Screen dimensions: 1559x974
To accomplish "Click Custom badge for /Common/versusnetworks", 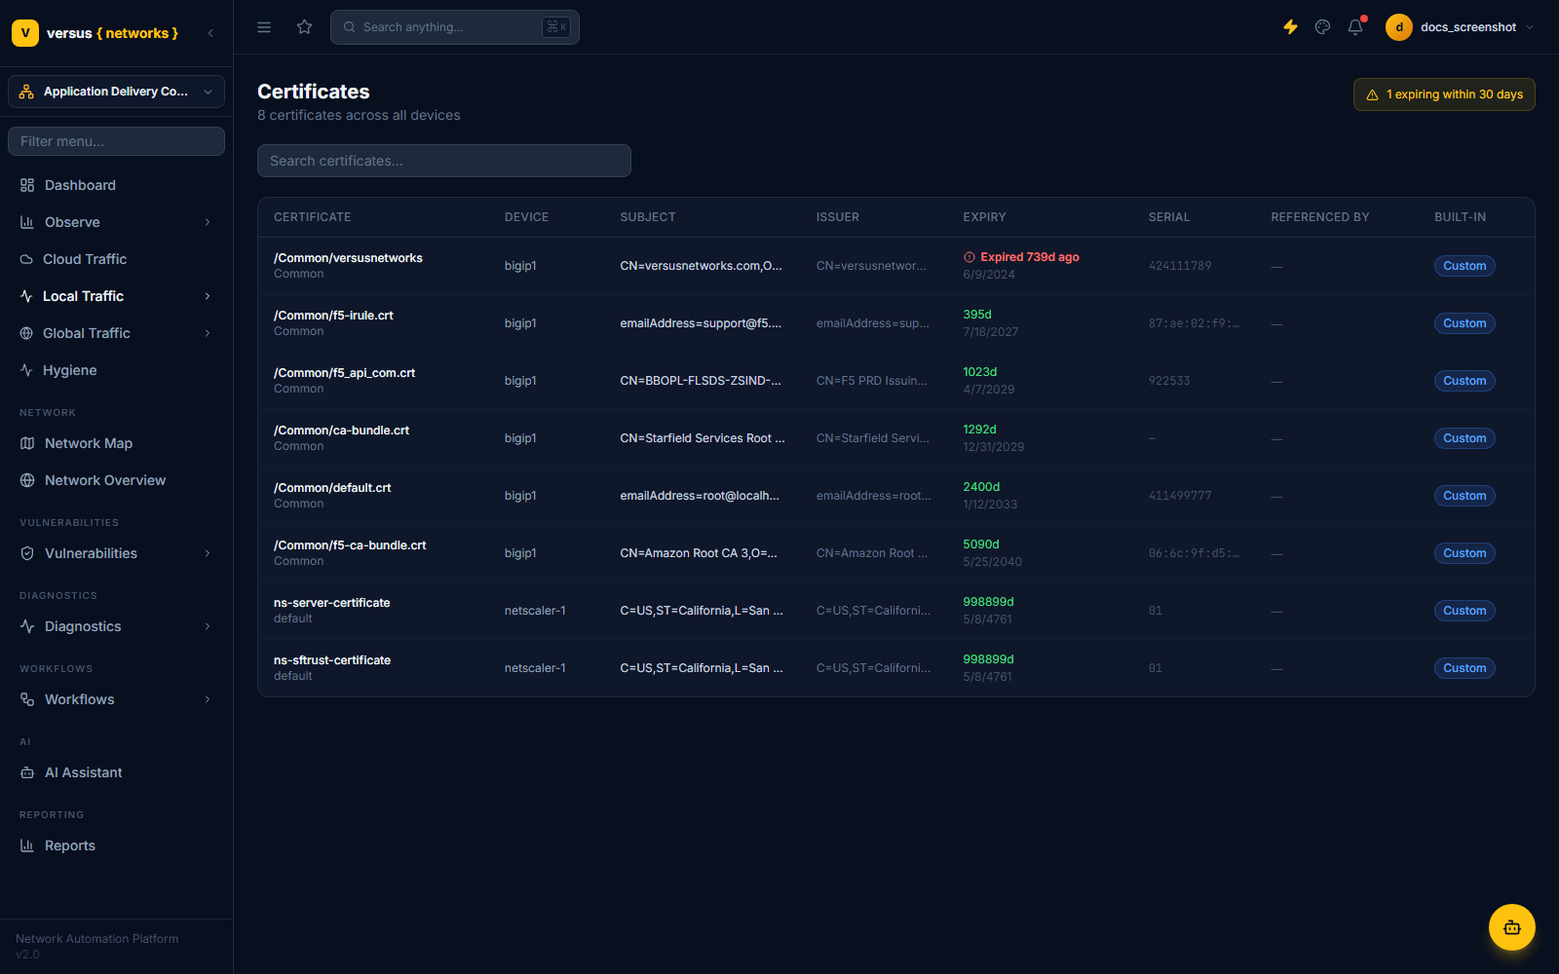I will [1464, 266].
